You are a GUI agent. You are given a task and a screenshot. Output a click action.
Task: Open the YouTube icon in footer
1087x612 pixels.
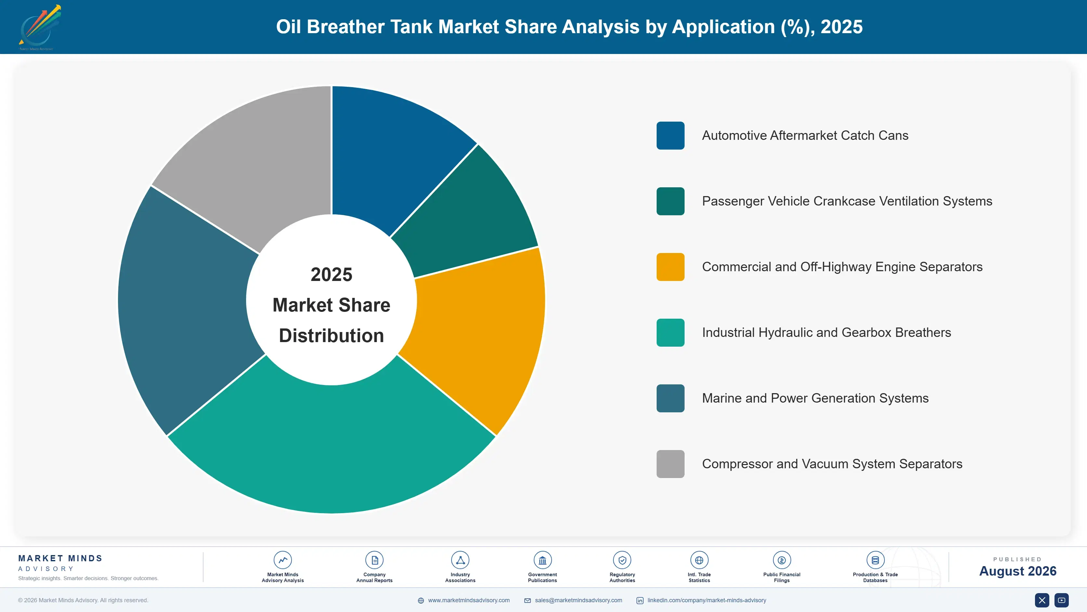pos(1062,600)
